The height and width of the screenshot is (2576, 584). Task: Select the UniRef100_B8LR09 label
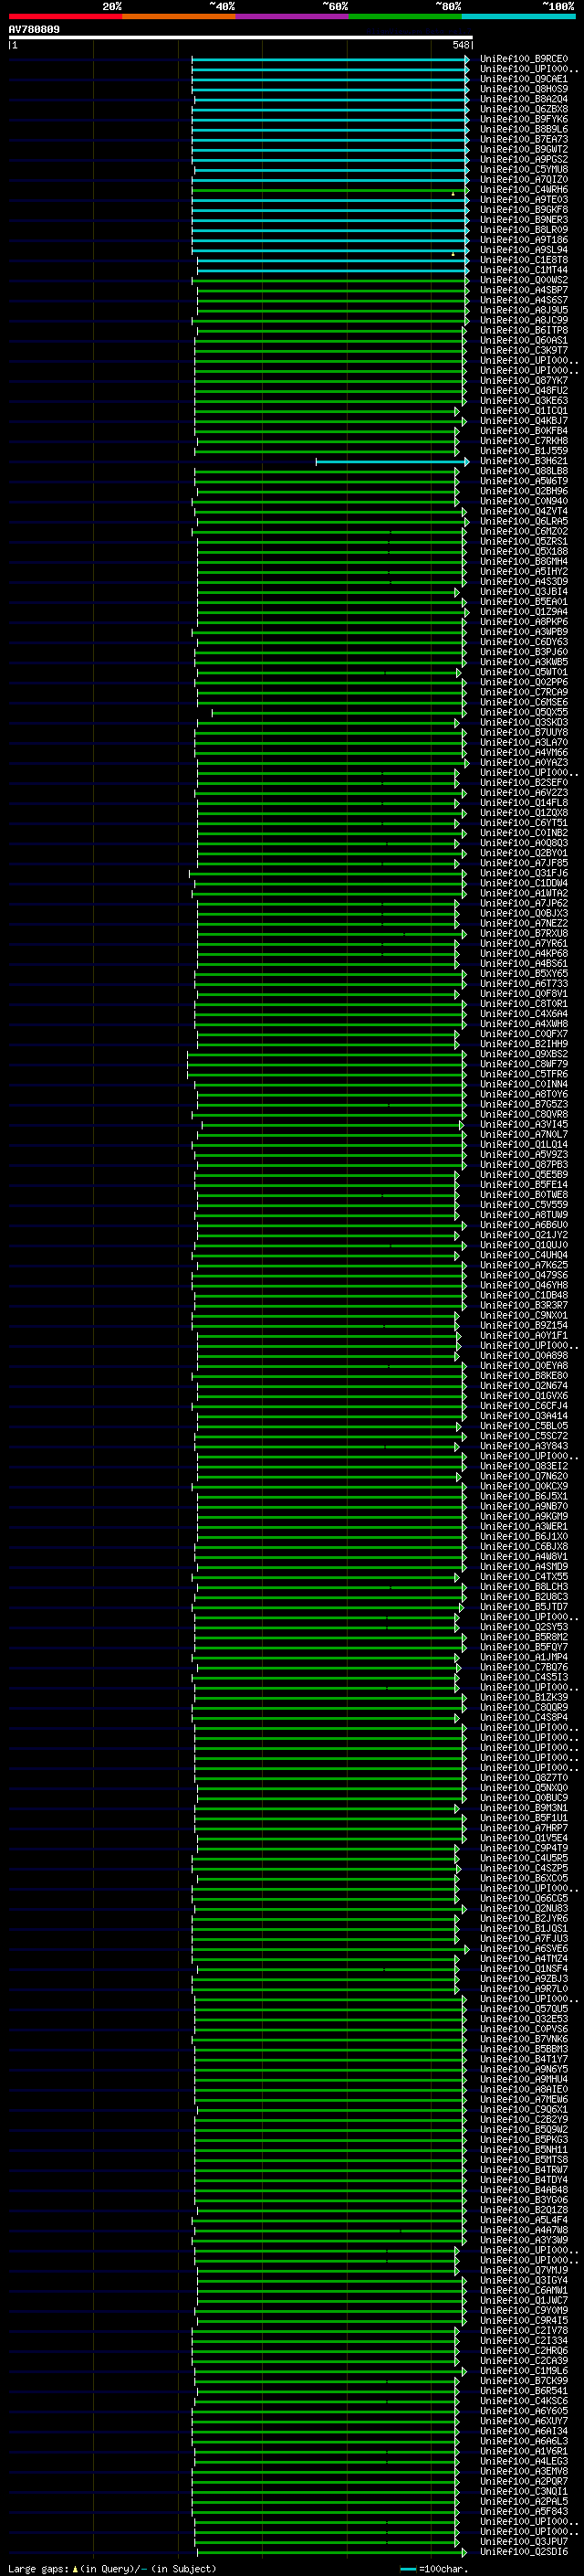[523, 229]
